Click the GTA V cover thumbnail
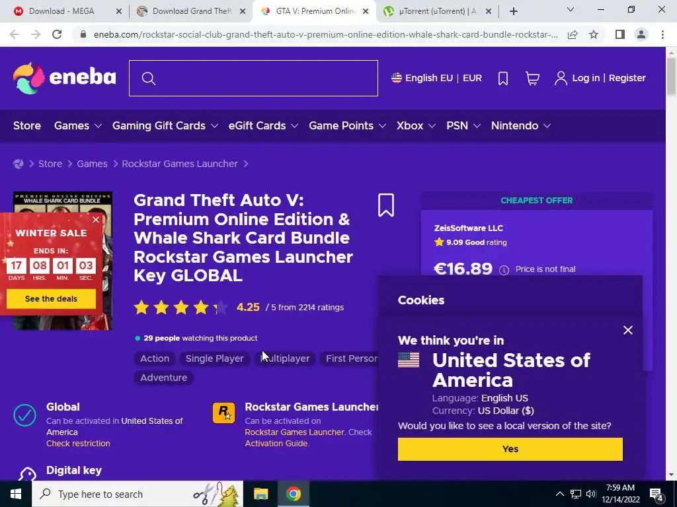 (x=63, y=261)
